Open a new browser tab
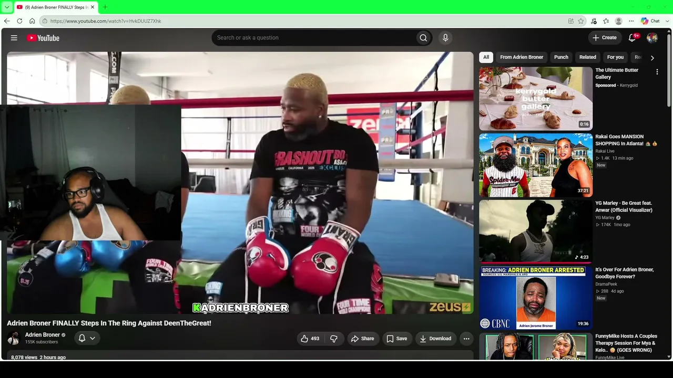Screen dimensions: 673x378 pos(105,7)
